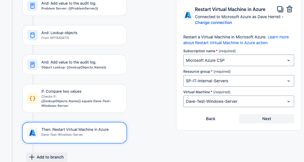Open the Resource group dropdown

click(238, 81)
